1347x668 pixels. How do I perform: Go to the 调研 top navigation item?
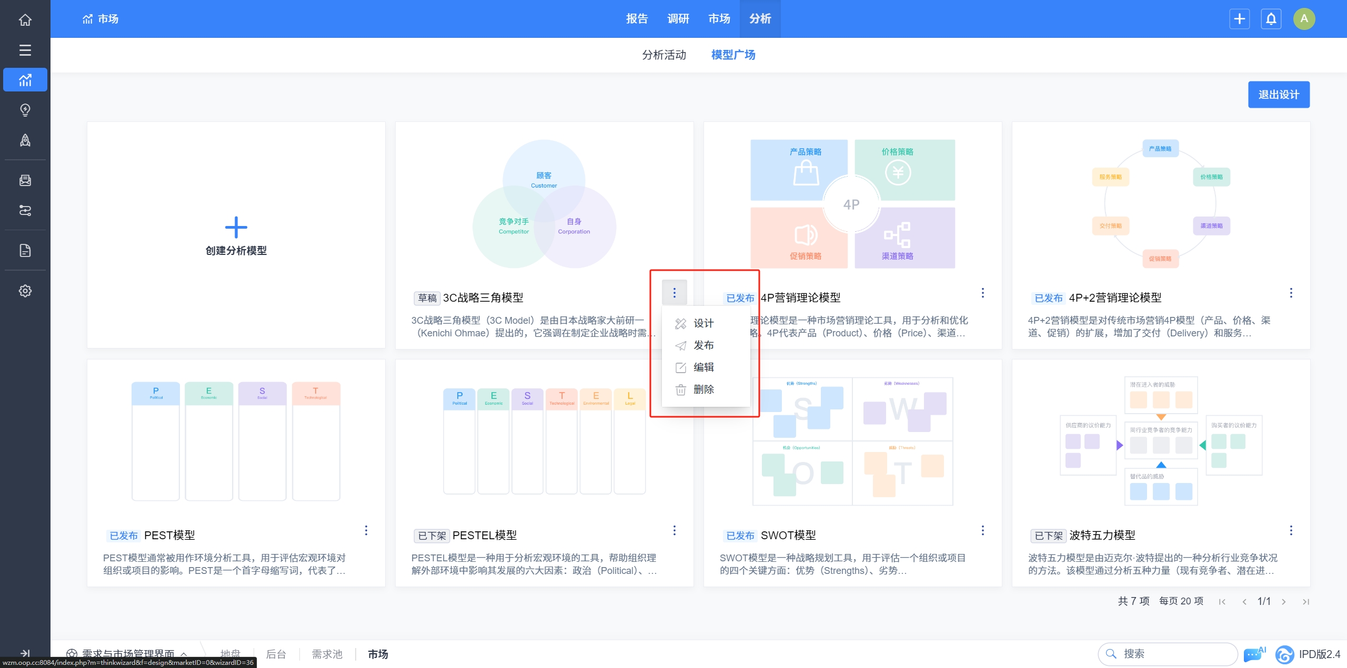tap(678, 19)
